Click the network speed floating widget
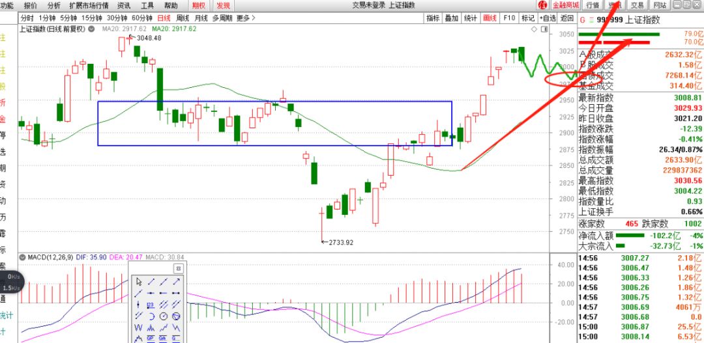This screenshot has width=704, height=343. [x=11, y=282]
